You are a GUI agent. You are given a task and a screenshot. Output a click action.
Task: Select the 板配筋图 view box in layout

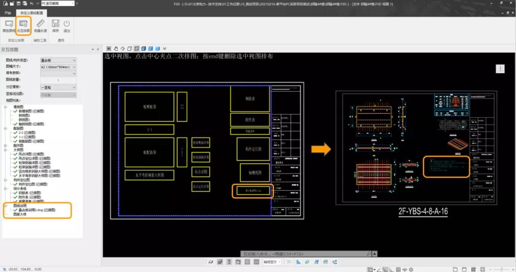[150, 152]
